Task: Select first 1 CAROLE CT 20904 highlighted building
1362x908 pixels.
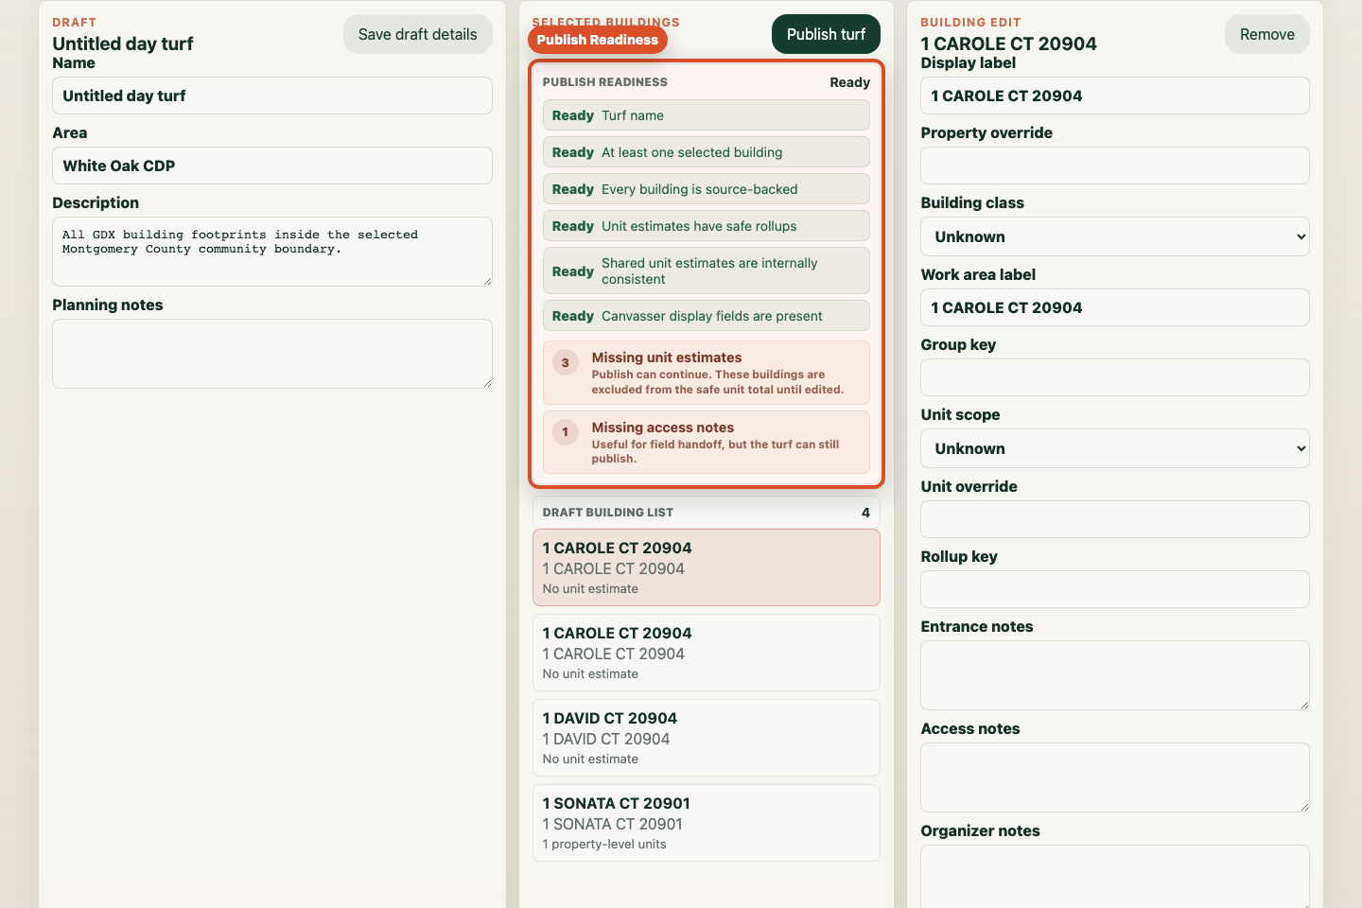Action: [x=707, y=567]
